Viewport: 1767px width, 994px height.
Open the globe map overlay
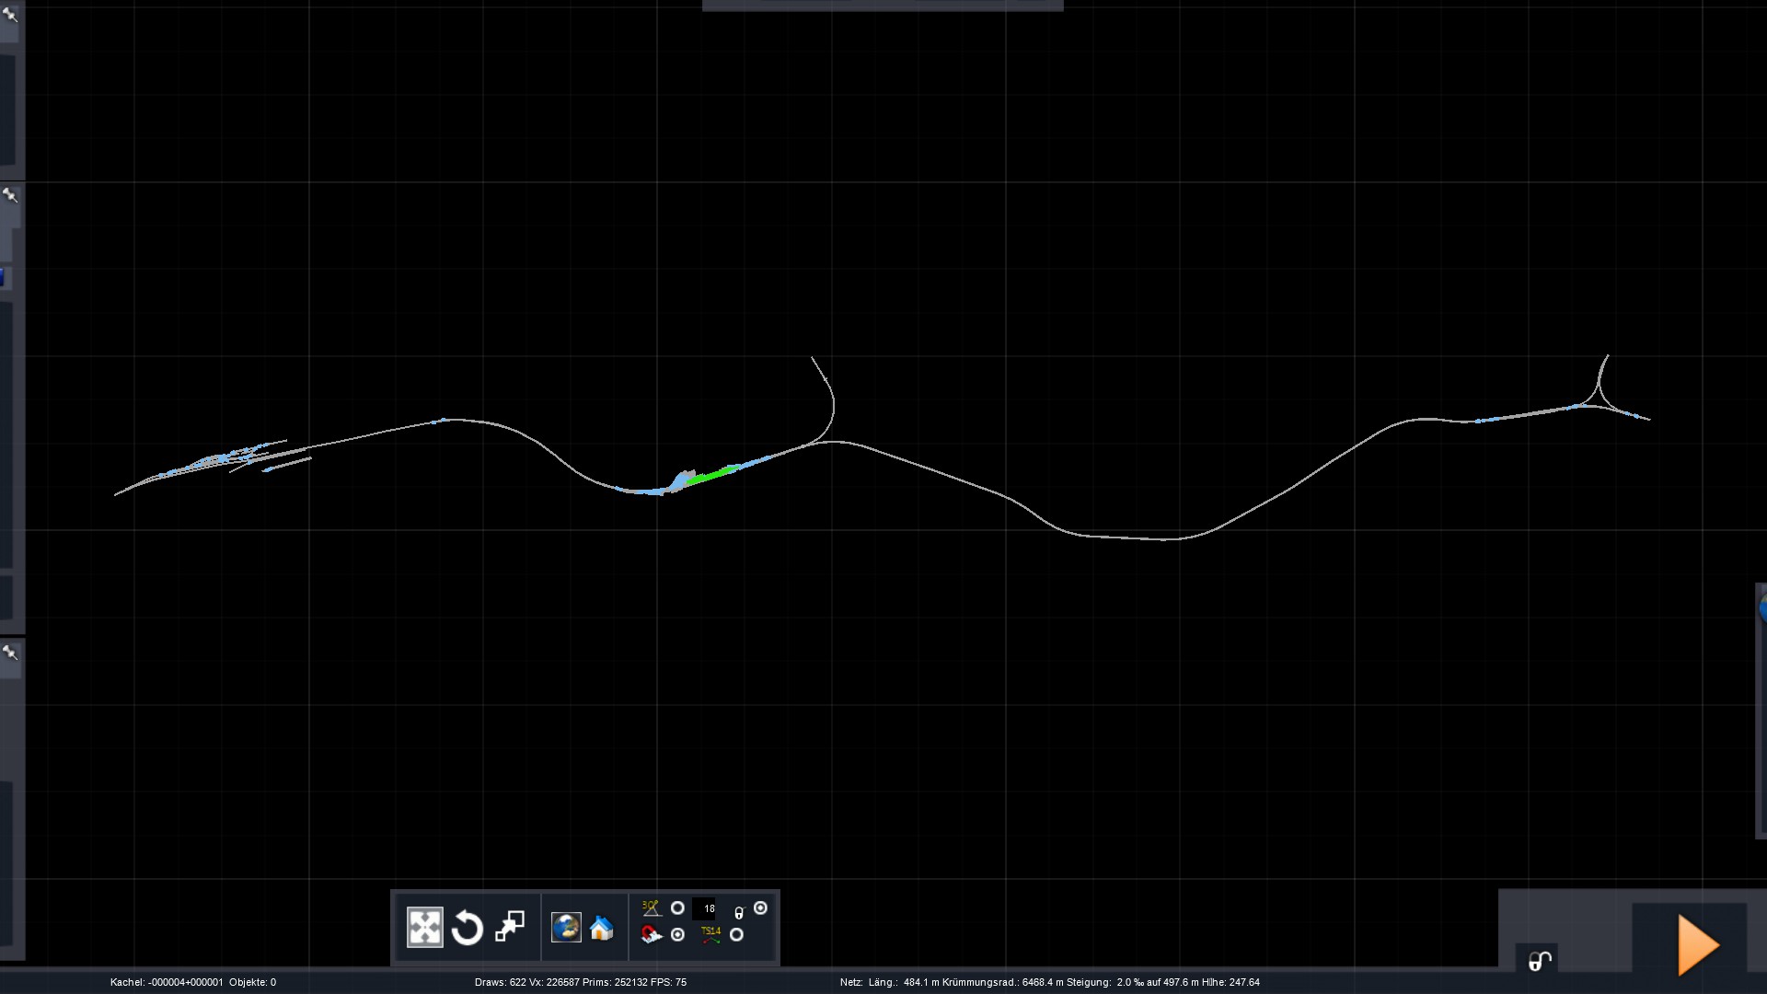(566, 928)
